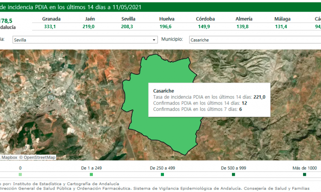Click the 'De 250 a 499' legend swatch

coord(162,175)
